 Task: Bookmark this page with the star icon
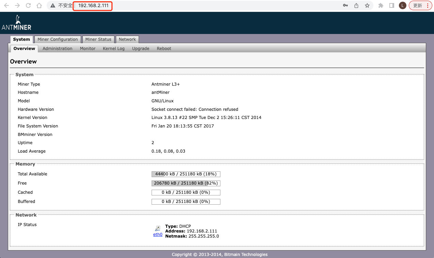click(367, 5)
